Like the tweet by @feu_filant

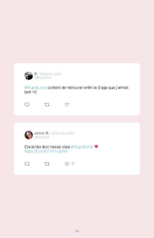[x=67, y=105]
